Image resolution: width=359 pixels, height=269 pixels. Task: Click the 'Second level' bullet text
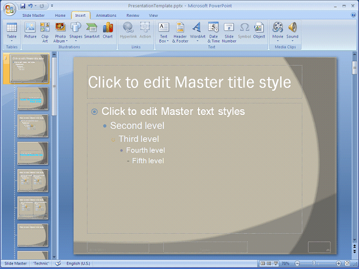137,126
